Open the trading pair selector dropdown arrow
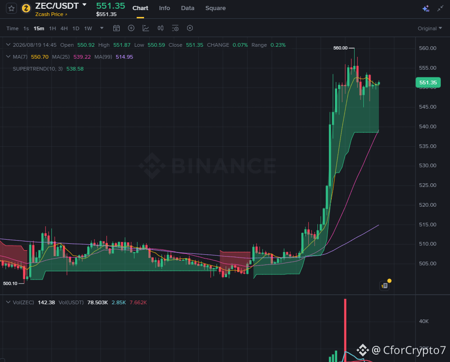The image size is (450, 362). (84, 5)
